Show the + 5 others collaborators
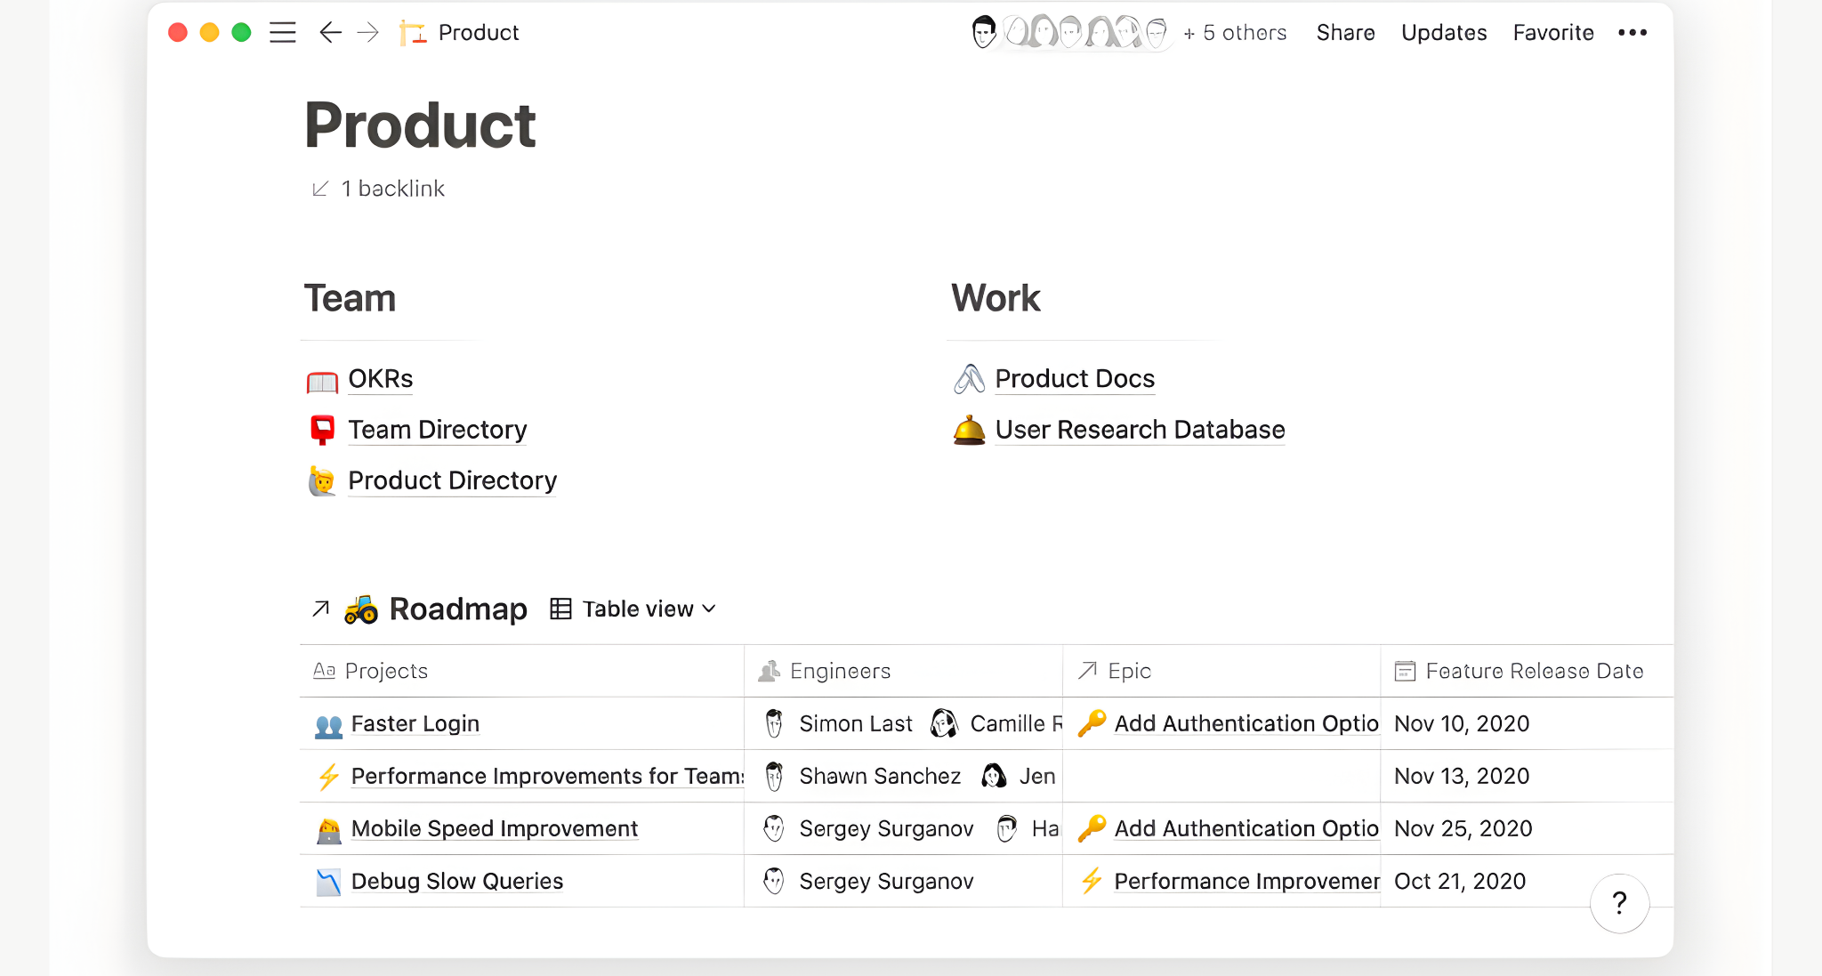This screenshot has width=1822, height=976. [1235, 33]
